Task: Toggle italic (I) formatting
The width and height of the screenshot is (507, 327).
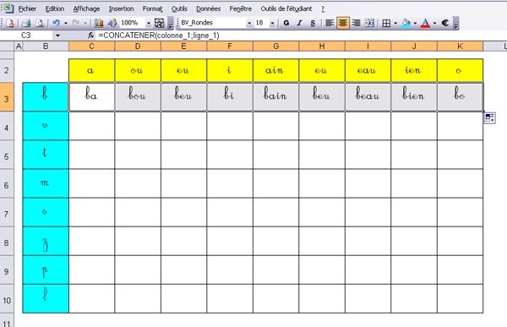Action: [299, 23]
